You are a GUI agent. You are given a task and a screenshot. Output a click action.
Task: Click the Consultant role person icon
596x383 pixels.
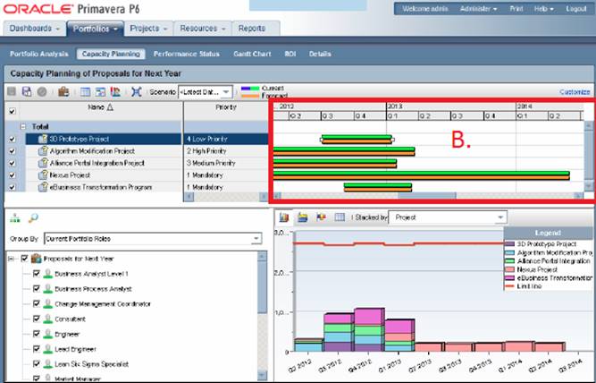[47, 319]
